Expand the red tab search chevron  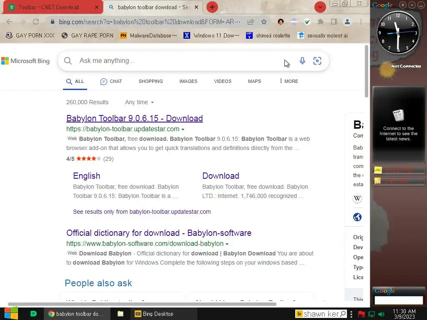(320, 7)
